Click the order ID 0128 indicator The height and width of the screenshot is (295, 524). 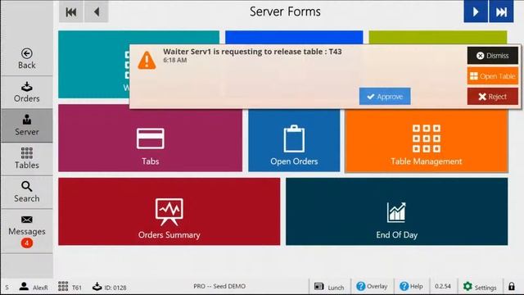110,287
